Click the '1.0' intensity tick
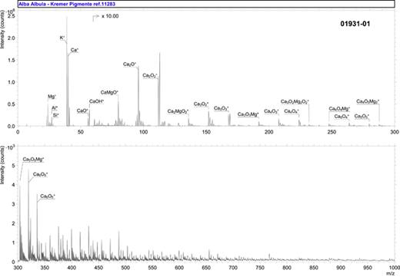Screen dimensions: 400x277 (12, 82)
